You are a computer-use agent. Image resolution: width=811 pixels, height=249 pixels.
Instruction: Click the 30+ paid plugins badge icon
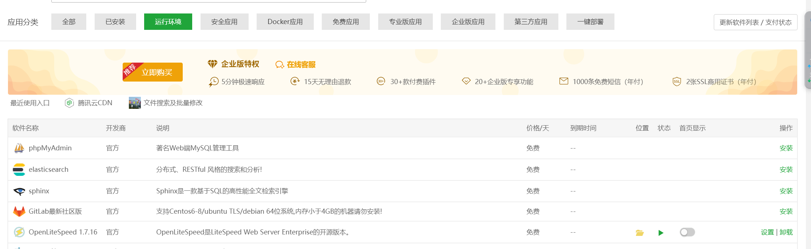(x=381, y=81)
